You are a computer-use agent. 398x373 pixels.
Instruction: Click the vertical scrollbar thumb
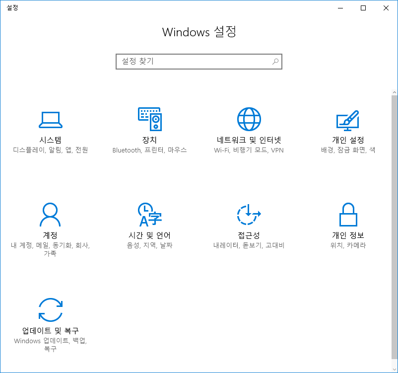[x=394, y=227]
